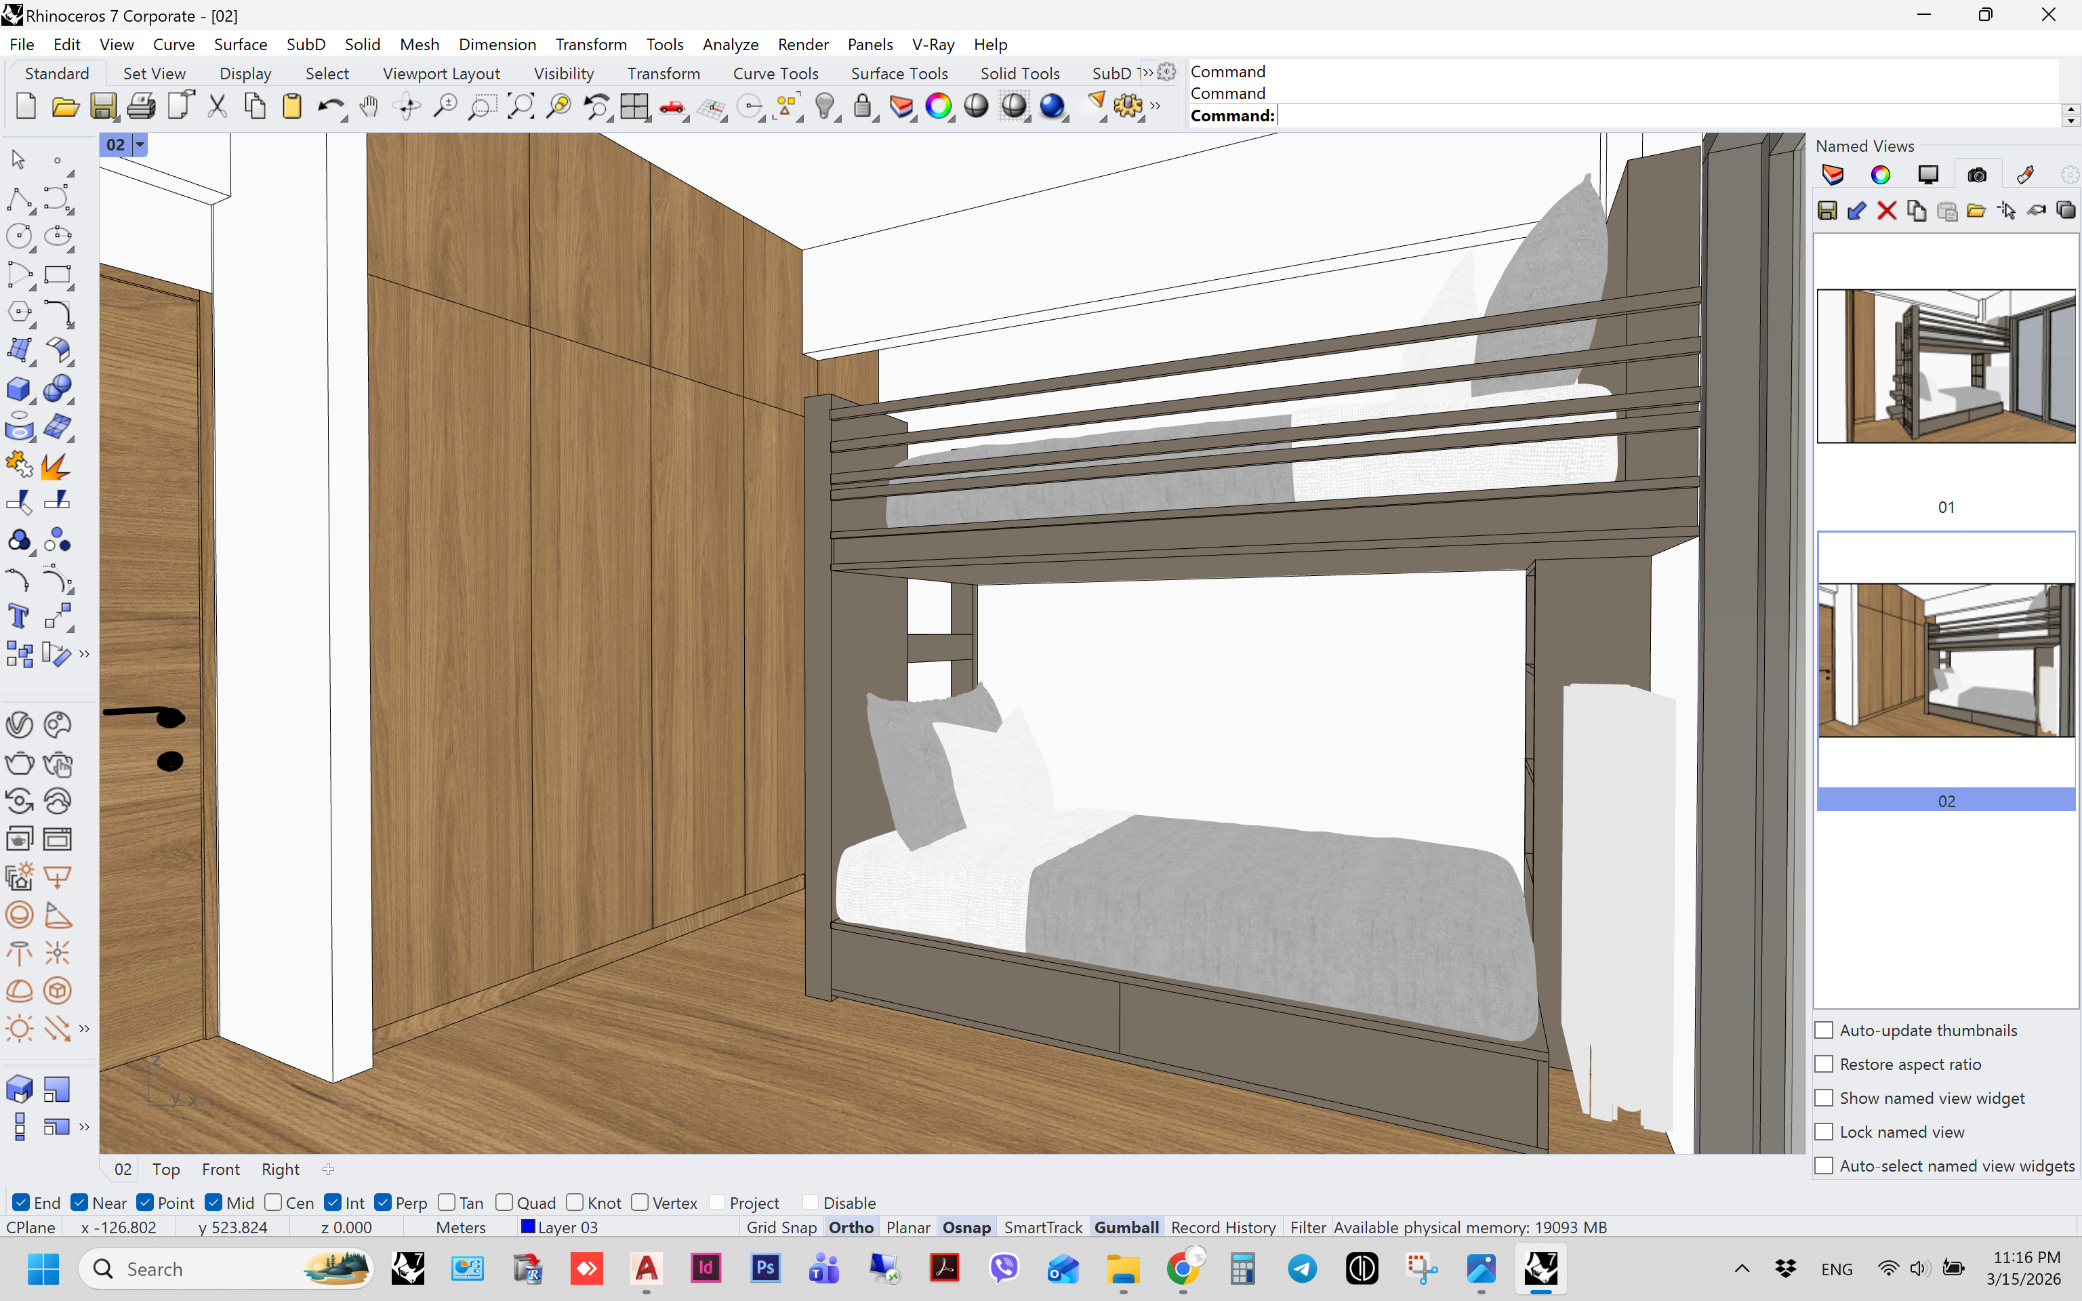The image size is (2082, 1301).
Task: Enable the Cen object snap checkbox
Action: 274,1202
